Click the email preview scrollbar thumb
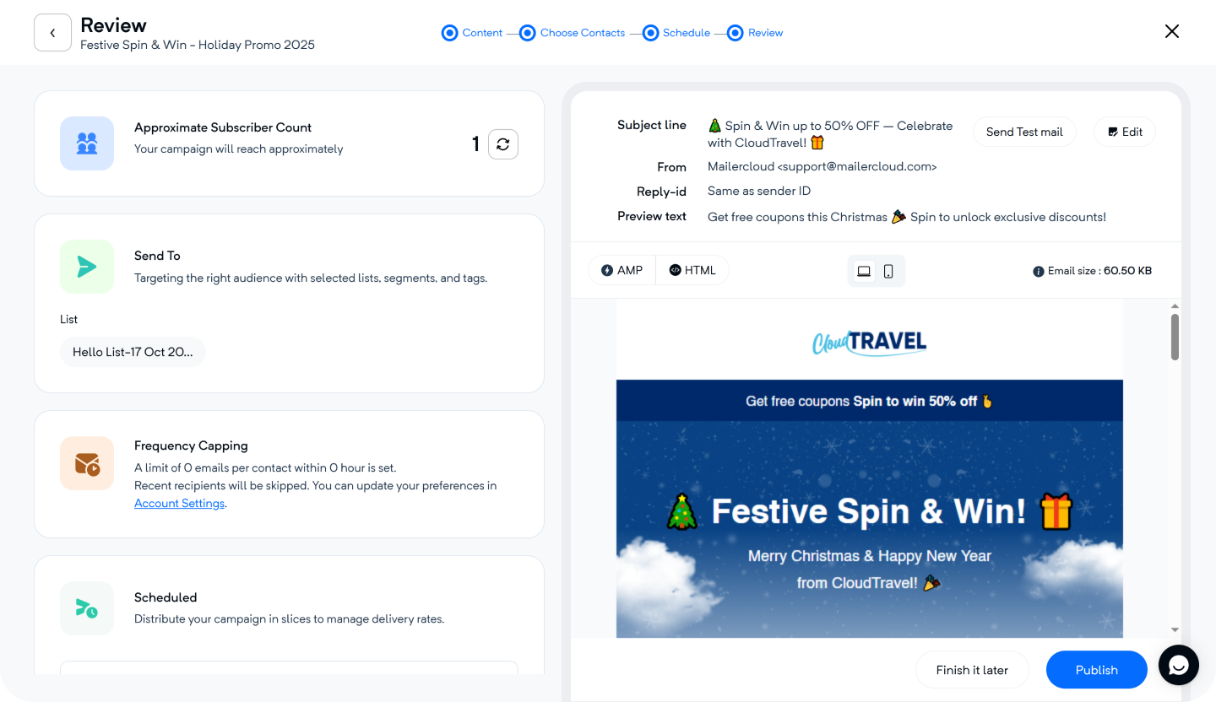The height and width of the screenshot is (702, 1216). 1175,337
